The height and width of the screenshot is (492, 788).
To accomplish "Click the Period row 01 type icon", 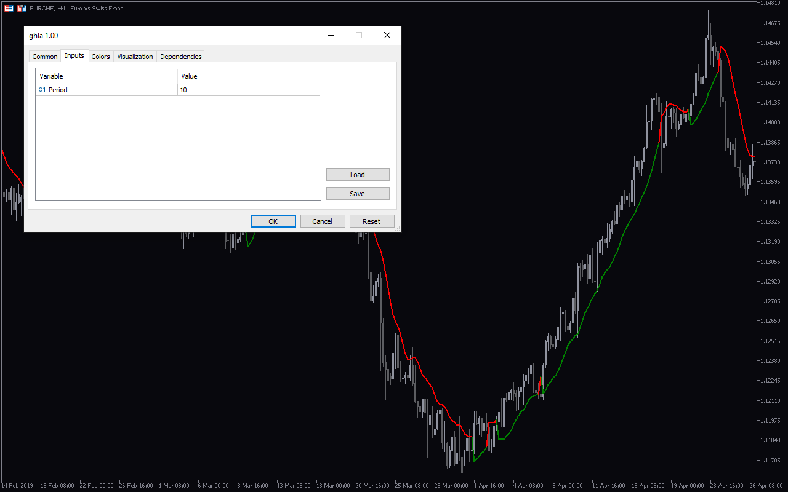I will coord(42,90).
